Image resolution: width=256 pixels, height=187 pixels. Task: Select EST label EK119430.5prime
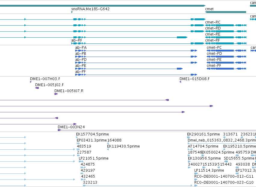coord(123,146)
